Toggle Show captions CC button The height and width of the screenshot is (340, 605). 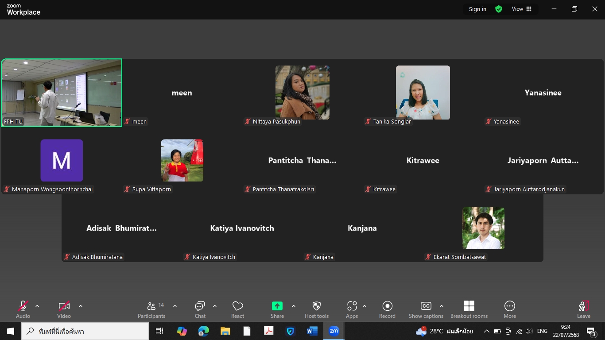[x=426, y=309]
